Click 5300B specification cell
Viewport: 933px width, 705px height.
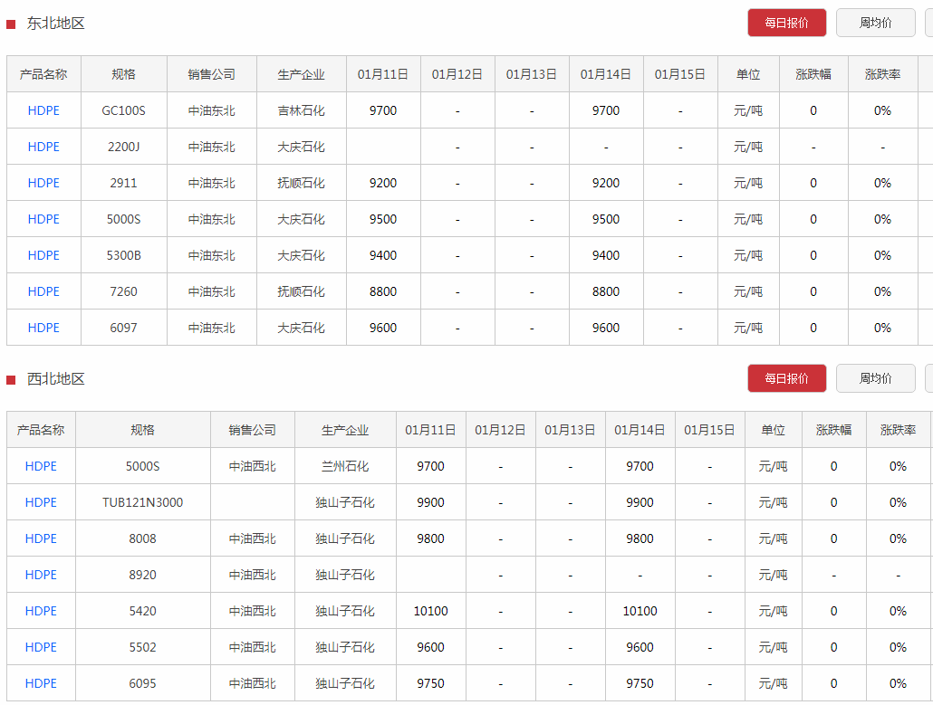(x=124, y=255)
